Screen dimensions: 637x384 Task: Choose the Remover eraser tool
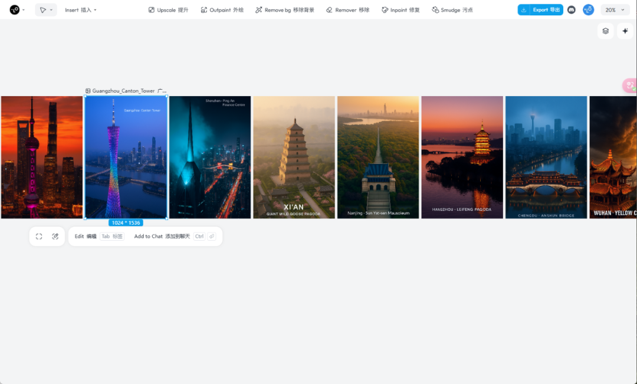[347, 10]
